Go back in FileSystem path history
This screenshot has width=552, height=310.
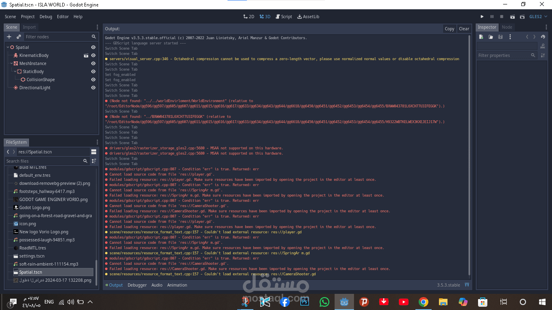pos(8,152)
